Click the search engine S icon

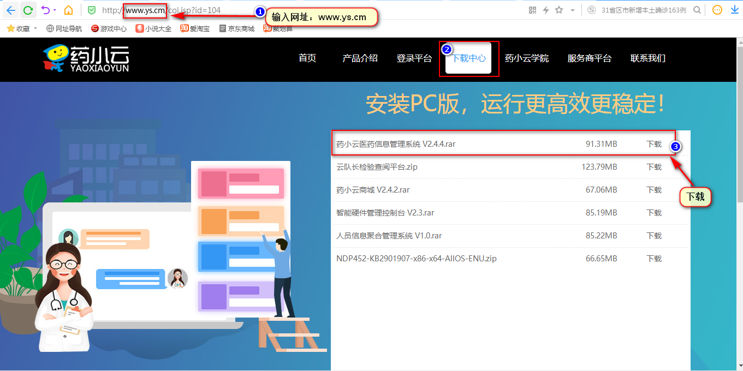click(x=592, y=10)
